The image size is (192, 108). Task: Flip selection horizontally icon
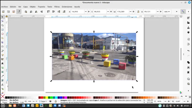(36, 12)
